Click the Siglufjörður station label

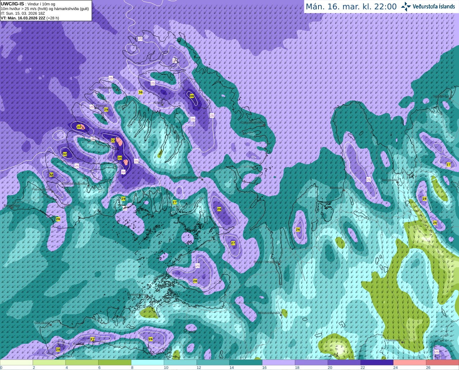(441, 96)
